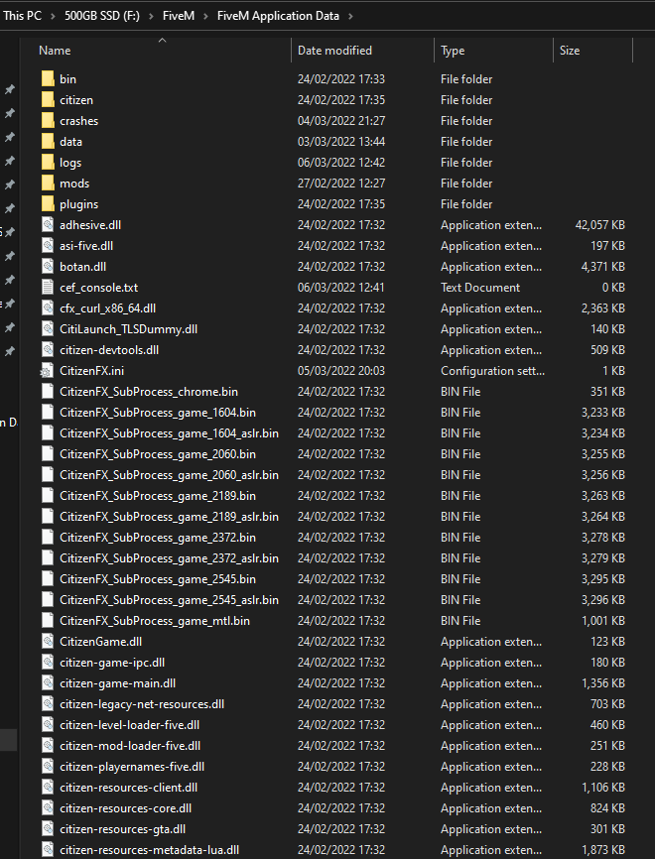Click the CitizenFX_SubProcess_chrome.bin file icon
This screenshot has width=655, height=859.
(48, 391)
